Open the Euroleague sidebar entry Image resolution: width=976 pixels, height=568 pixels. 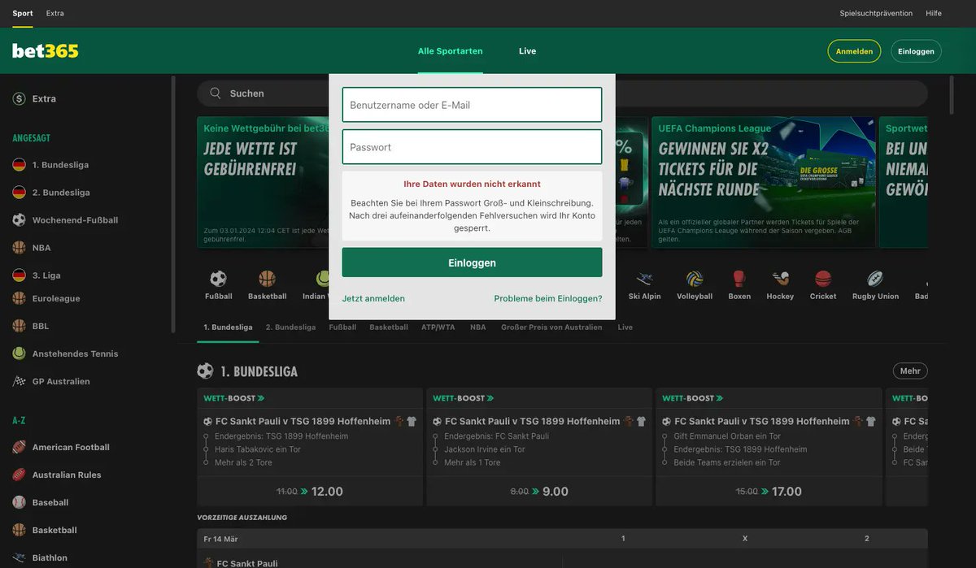point(56,298)
